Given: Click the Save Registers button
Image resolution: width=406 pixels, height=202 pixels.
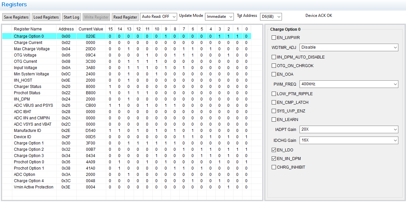Looking at the screenshot, I should (x=16, y=17).
